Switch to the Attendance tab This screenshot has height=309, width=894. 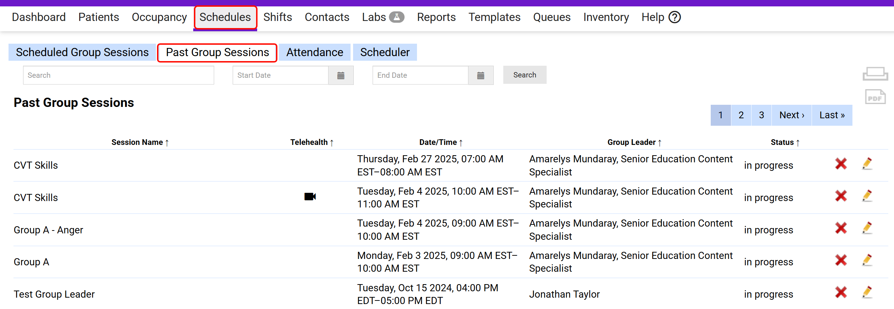(315, 52)
